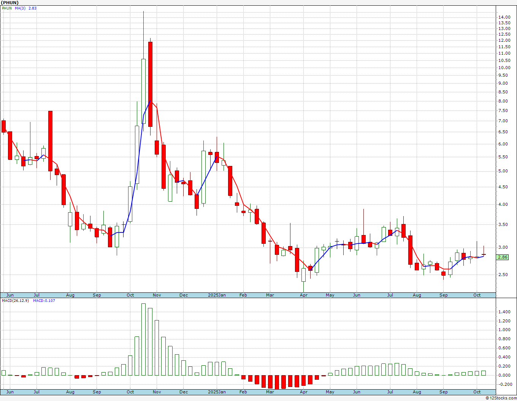The height and width of the screenshot is (401, 517).
Task: Click Mar on the MACD panel time axis
Action: pos(270,392)
